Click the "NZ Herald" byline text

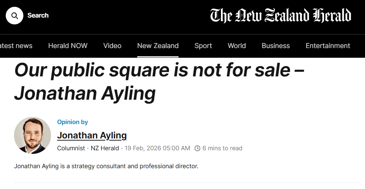pos(105,148)
